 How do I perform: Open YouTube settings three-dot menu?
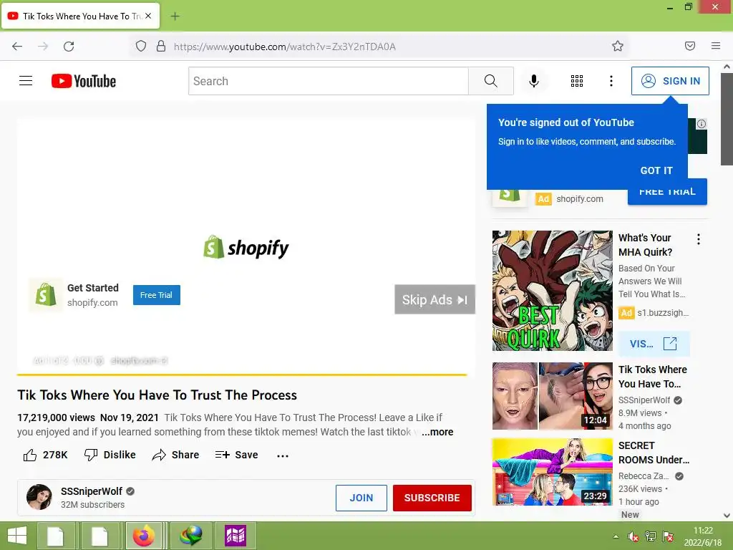click(611, 81)
